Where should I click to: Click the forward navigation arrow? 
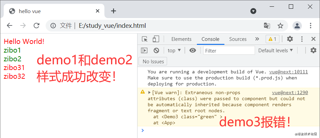[23, 25]
